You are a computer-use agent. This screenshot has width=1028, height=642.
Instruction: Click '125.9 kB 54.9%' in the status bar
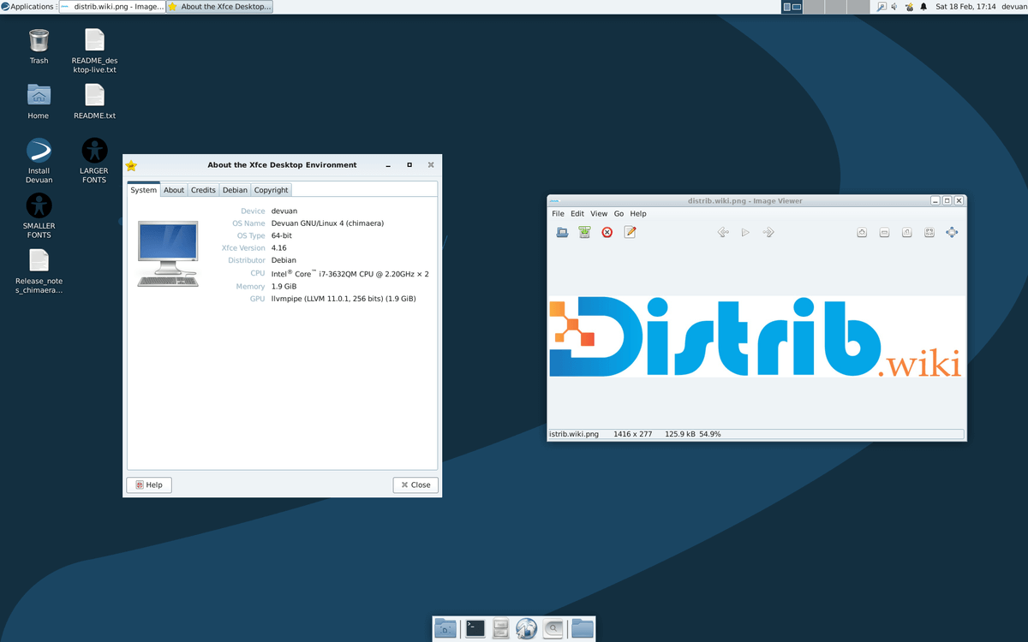click(693, 434)
